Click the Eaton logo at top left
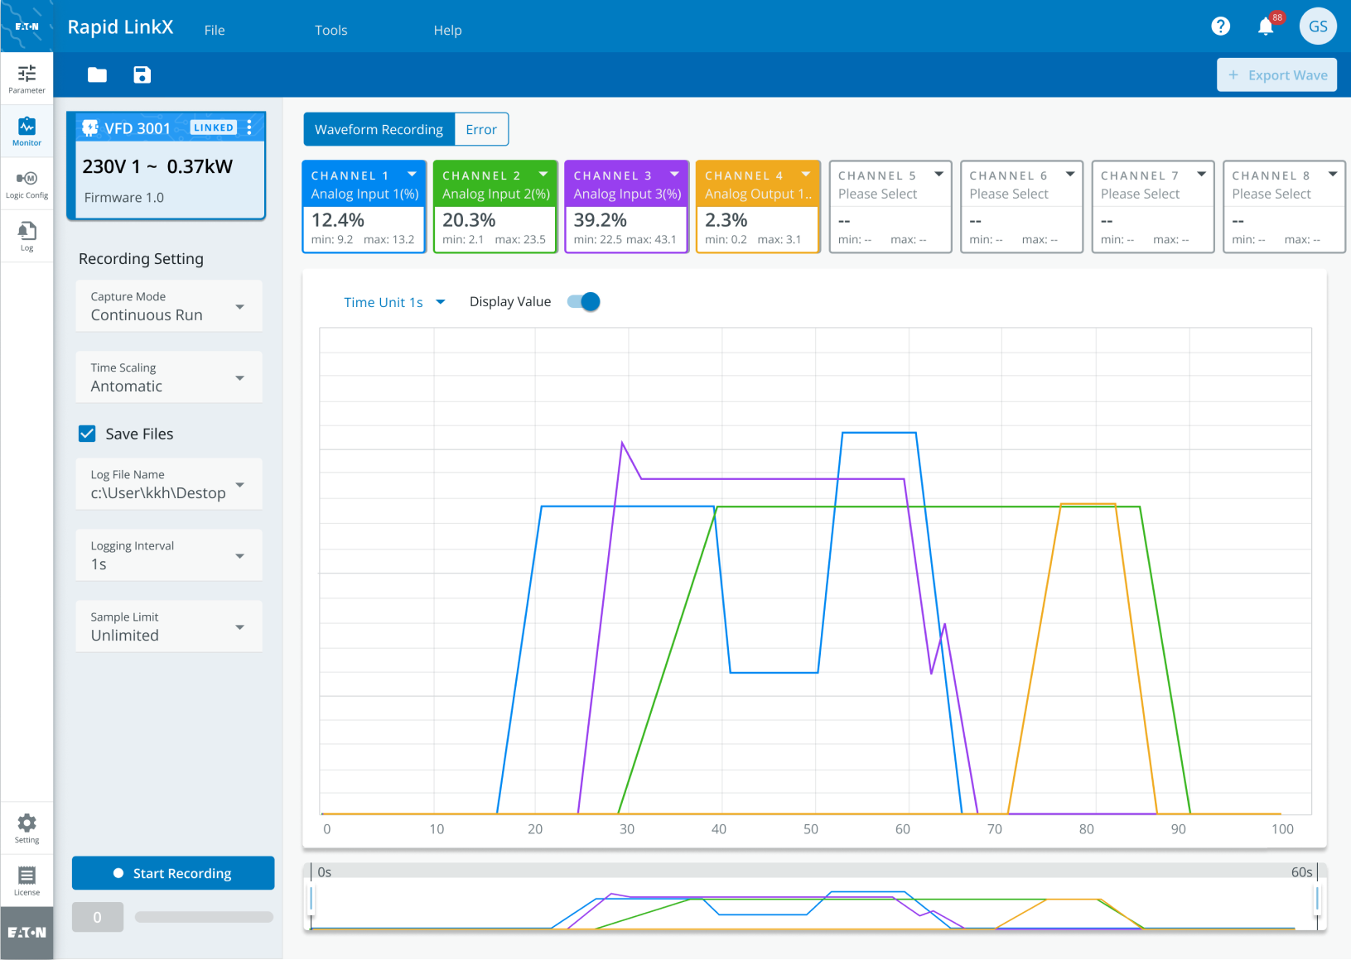 click(27, 26)
